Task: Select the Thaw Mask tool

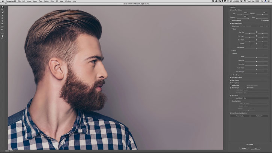Action: click(x=2, y=30)
